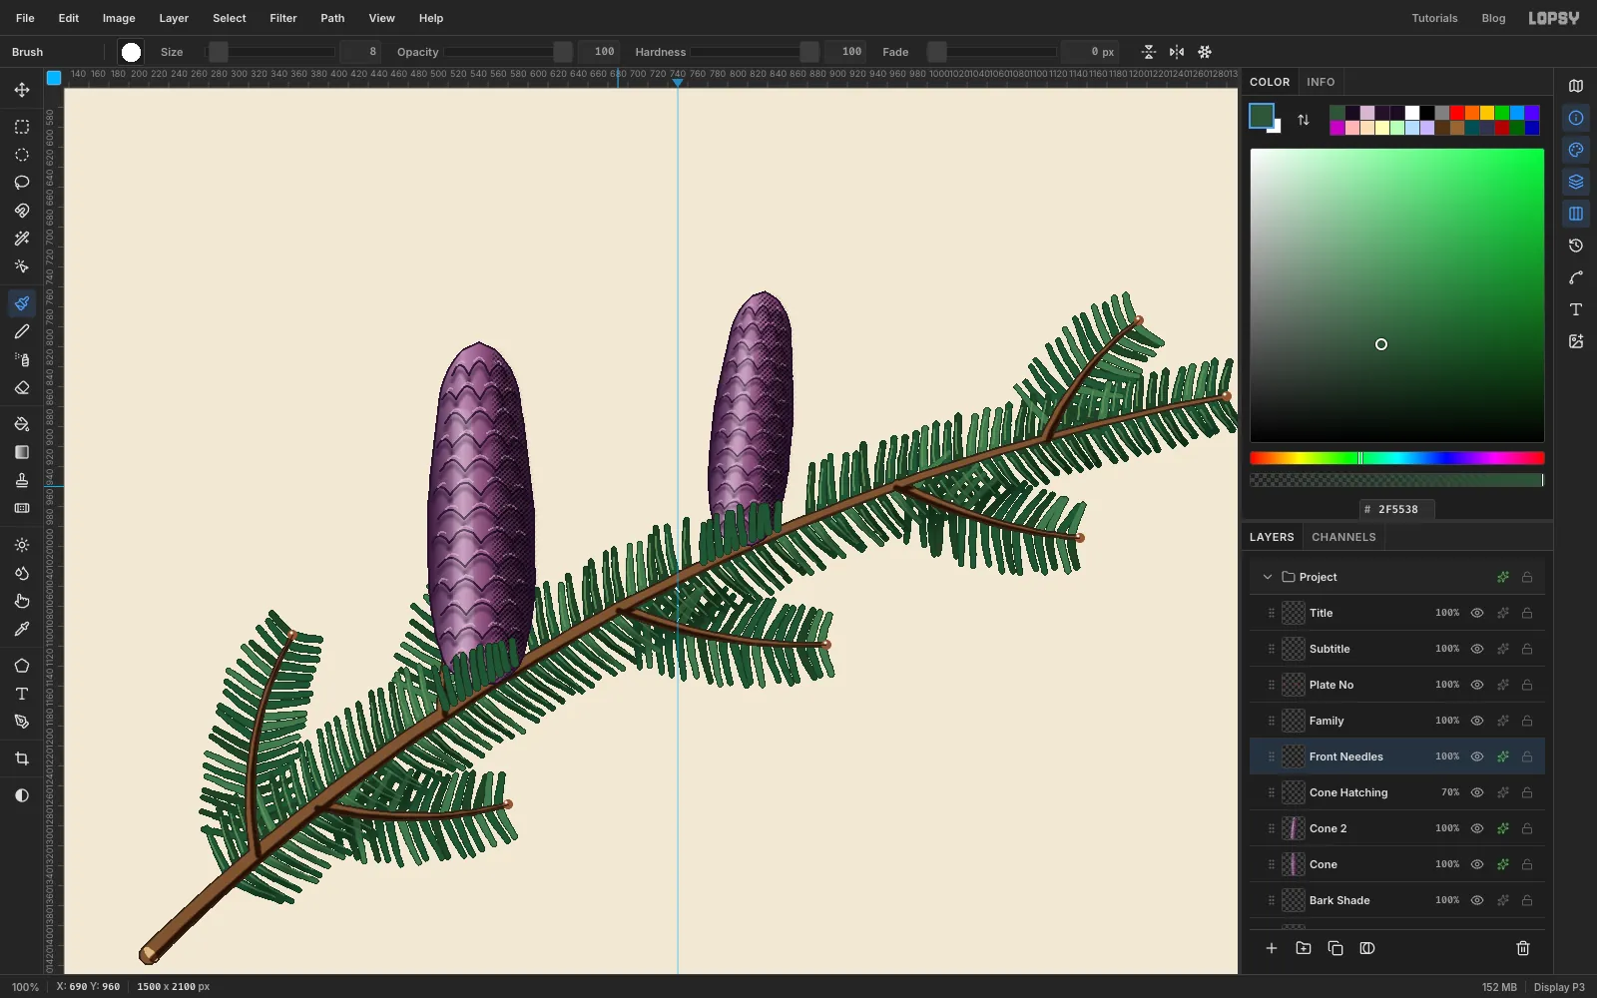Swap foreground and background colors
Viewport: 1597px width, 998px height.
pos(1304,120)
